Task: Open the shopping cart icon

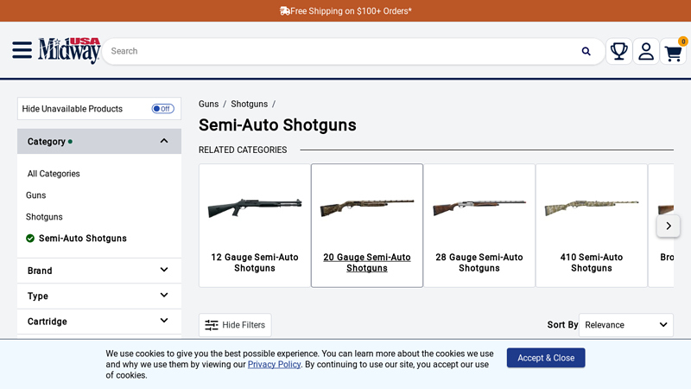Action: point(673,52)
